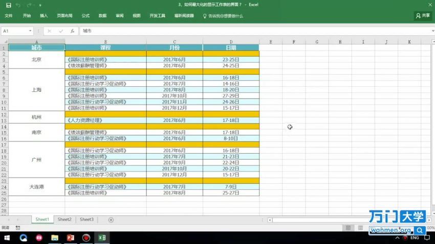Switch to Normal view in status bar
Image resolution: width=435 pixels, height=244 pixels.
347,228
